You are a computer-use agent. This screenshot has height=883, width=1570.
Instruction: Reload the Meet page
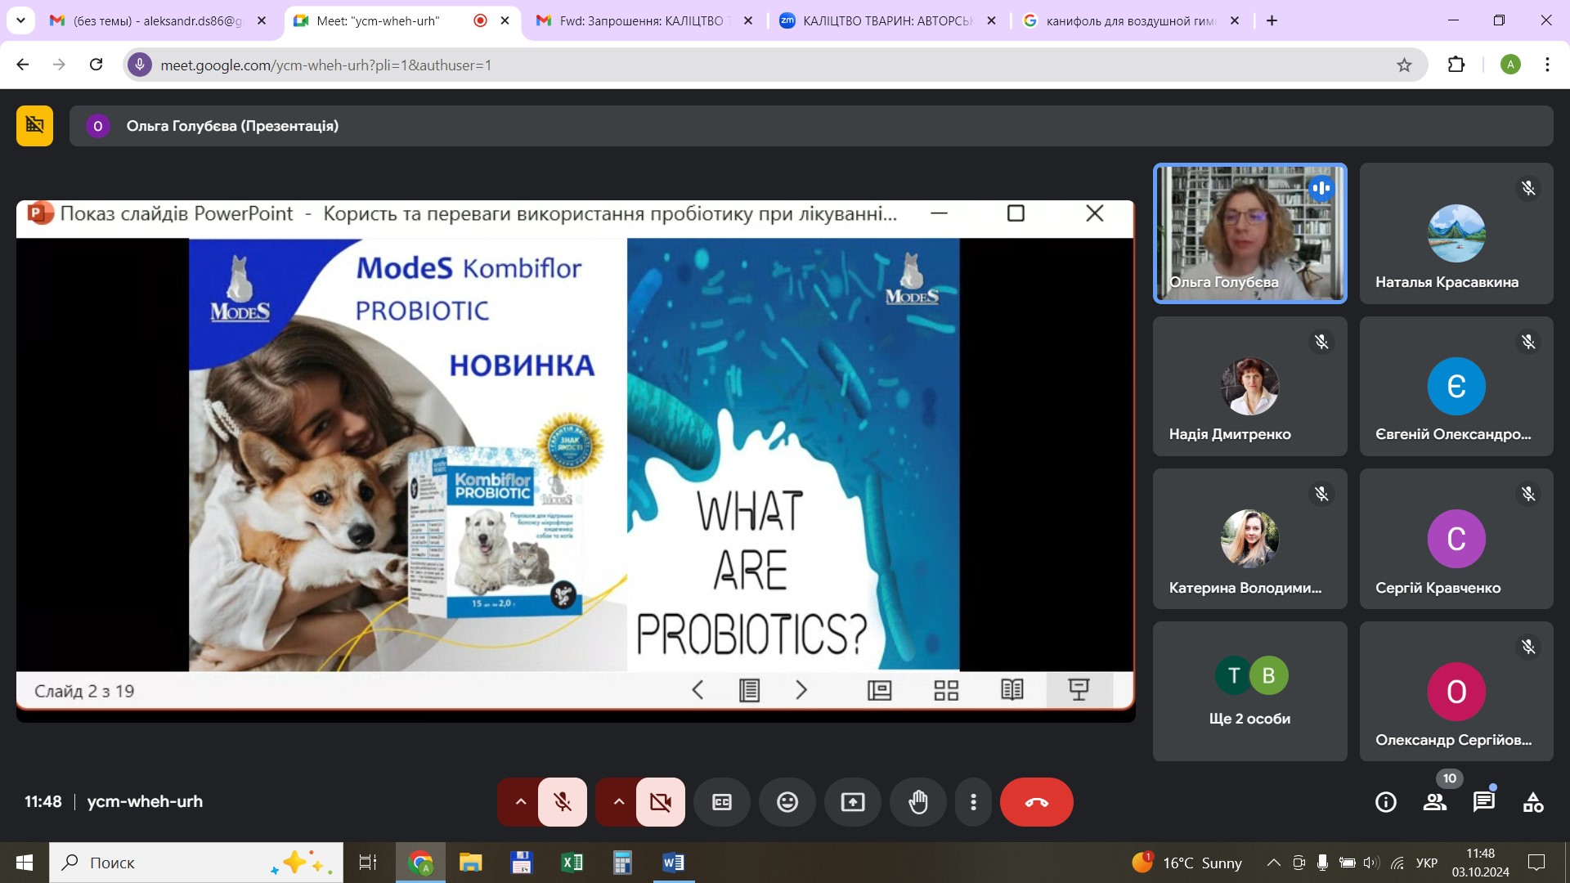(96, 65)
